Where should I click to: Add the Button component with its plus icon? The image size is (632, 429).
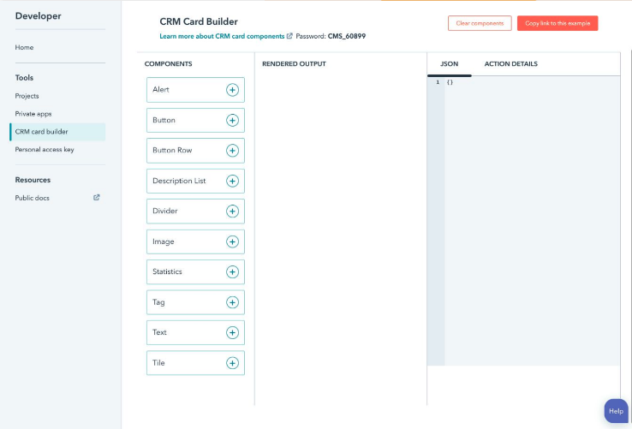(x=232, y=120)
